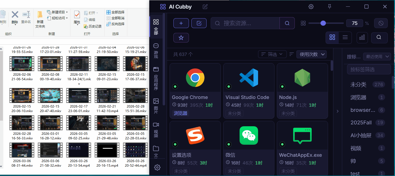Click the search magnifier next to search field
Image resolution: width=395 pixels, height=176 pixels.
(x=287, y=23)
